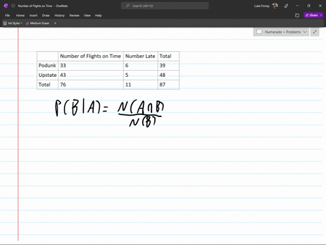Click the cell containing 87

point(168,84)
